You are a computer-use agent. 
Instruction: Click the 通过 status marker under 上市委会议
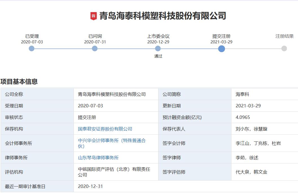[x=158, y=56]
